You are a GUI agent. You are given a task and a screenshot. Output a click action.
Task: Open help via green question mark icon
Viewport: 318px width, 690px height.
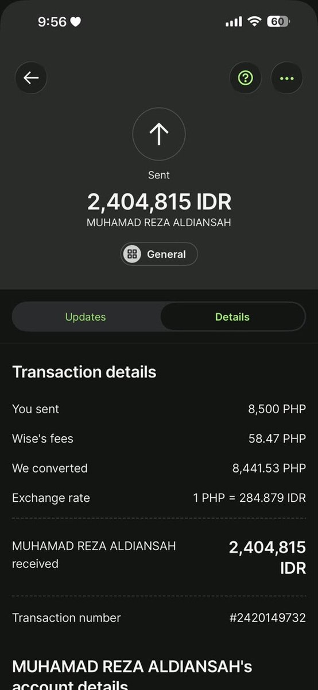[x=245, y=78]
